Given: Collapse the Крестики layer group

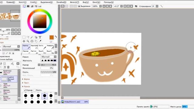Looking at the screenshot, I should tap(1, 73).
